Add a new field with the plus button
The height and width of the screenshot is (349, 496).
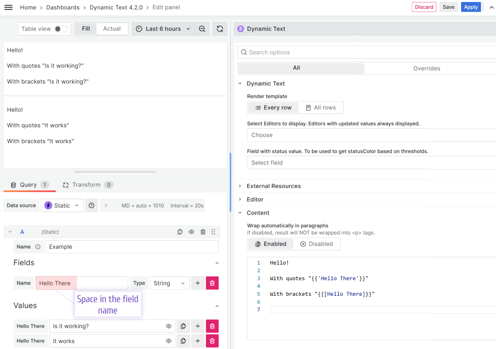197,283
